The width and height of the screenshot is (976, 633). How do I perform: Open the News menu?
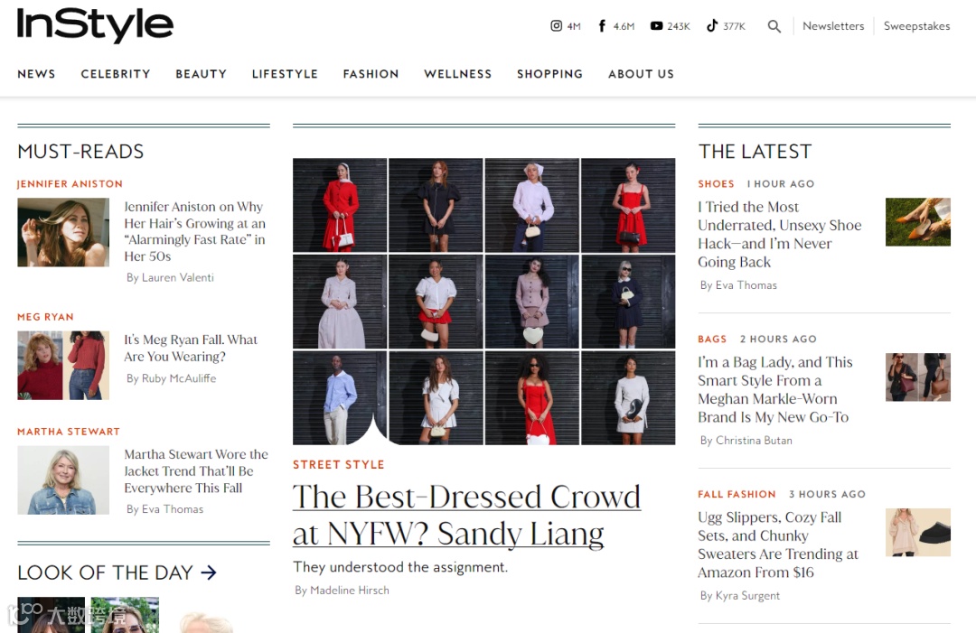[36, 74]
